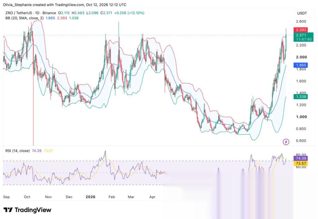Click the 0.600 price axis label

click(301, 141)
